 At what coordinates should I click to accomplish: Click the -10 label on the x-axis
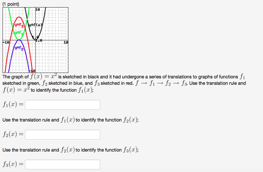coord(6,42)
